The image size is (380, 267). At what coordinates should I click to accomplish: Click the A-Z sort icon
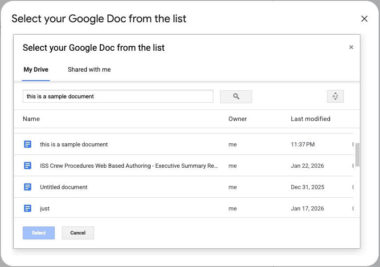coord(335,96)
